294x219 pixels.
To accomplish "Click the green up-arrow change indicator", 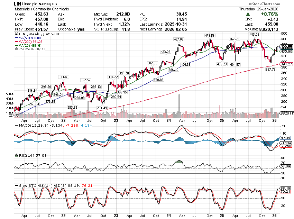I will pos(248,14).
